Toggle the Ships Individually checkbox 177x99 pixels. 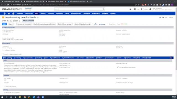[4, 86]
